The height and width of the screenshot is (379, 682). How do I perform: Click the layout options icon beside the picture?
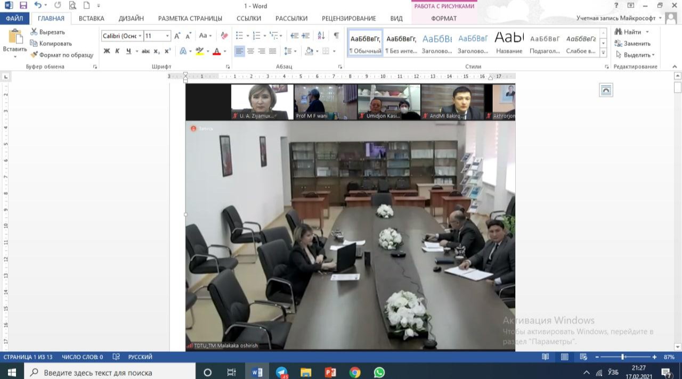point(606,90)
